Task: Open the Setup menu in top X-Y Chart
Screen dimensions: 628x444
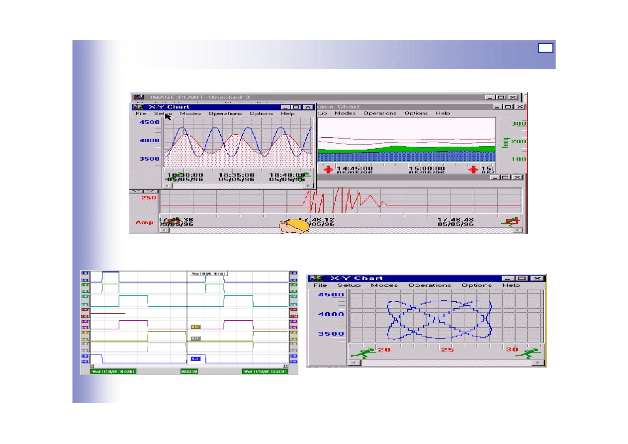Action: click(x=163, y=113)
